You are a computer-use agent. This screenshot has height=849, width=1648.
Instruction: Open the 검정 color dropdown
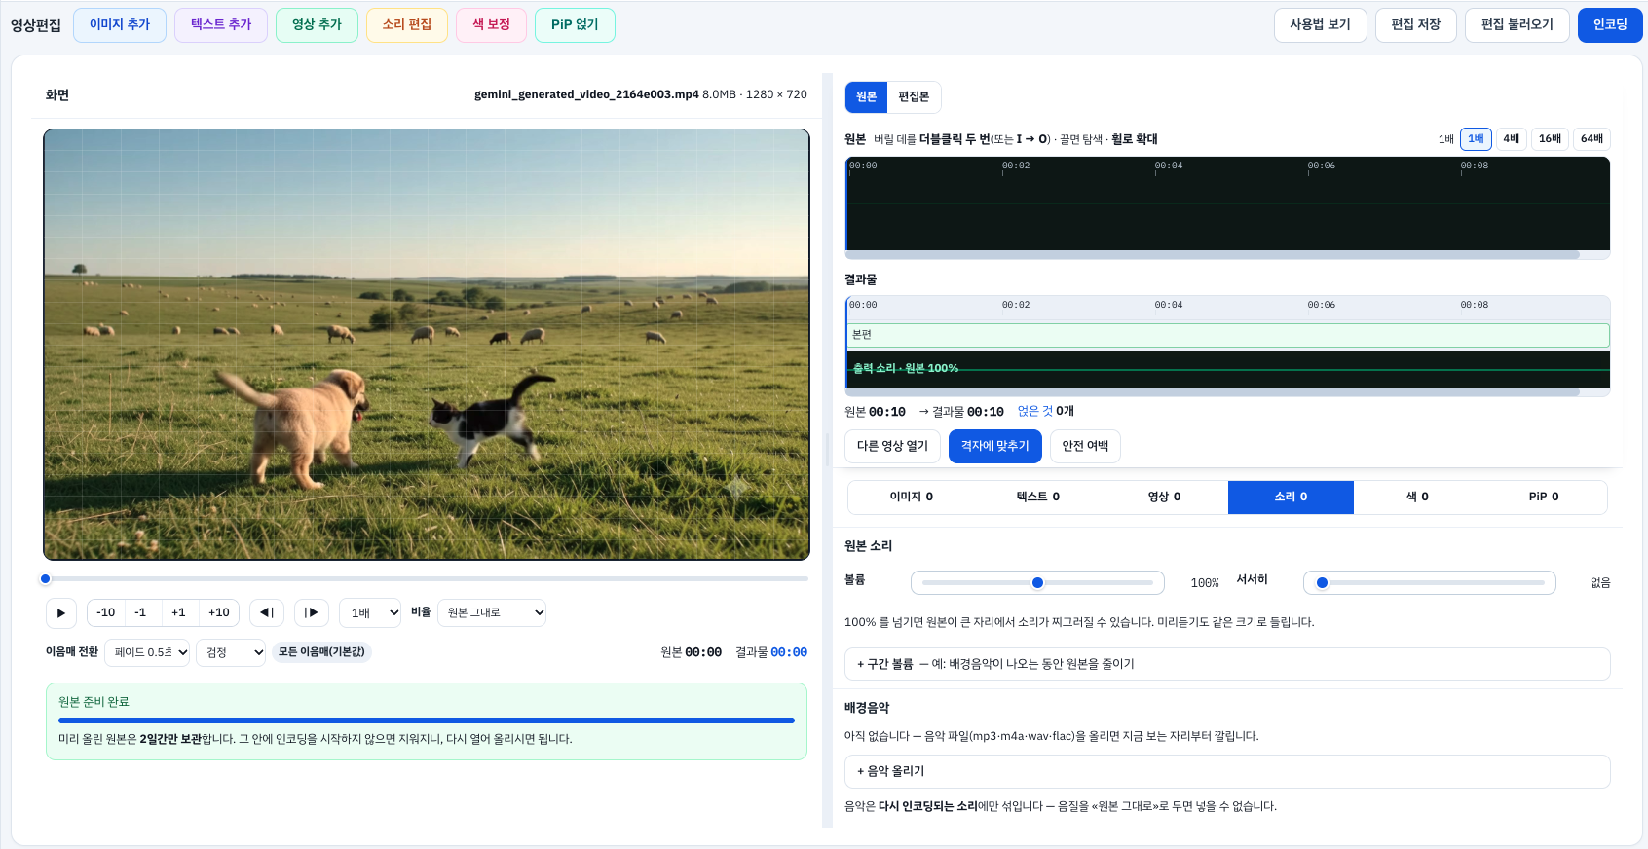(x=231, y=652)
